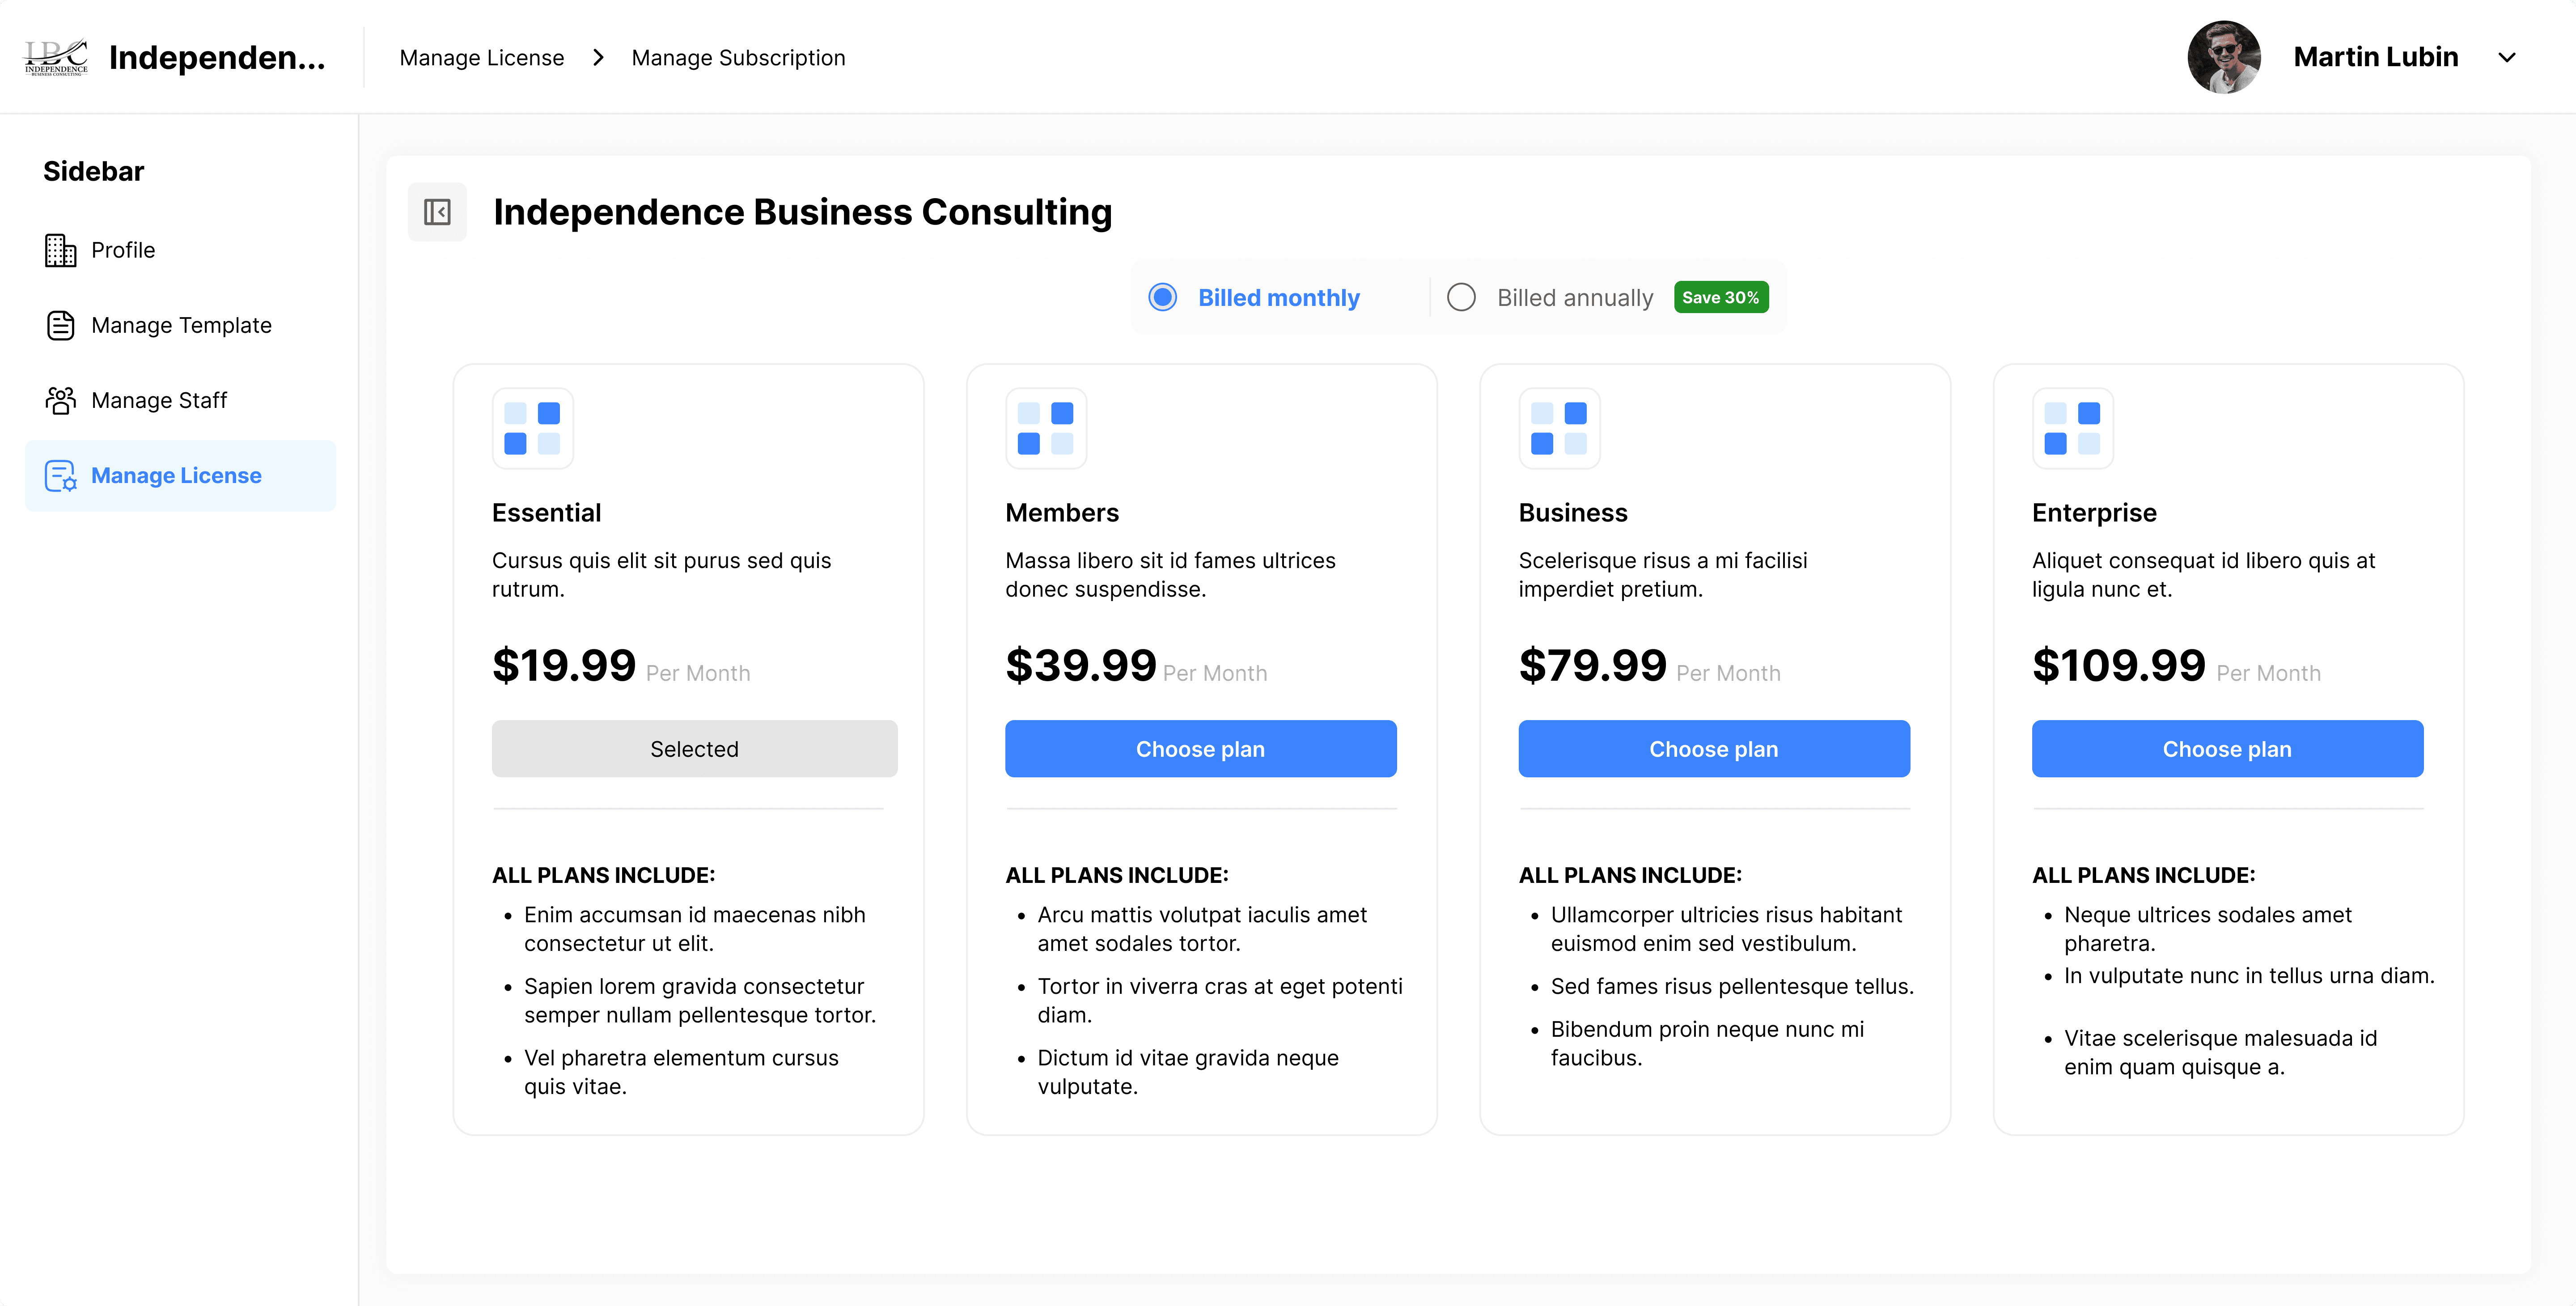Click the breadcrumb chevron arrow separator
Viewport: 2576px width, 1306px height.
[x=598, y=58]
